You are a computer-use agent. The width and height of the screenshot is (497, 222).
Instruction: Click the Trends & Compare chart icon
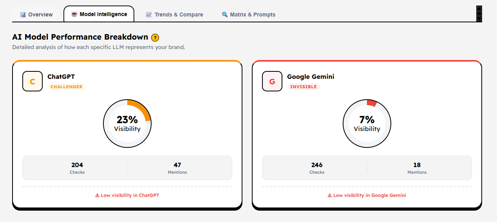click(x=149, y=15)
